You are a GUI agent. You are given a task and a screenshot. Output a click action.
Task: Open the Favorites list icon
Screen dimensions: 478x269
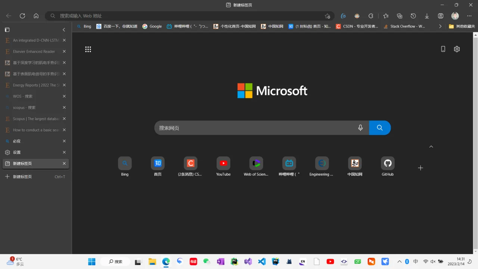pyautogui.click(x=386, y=16)
